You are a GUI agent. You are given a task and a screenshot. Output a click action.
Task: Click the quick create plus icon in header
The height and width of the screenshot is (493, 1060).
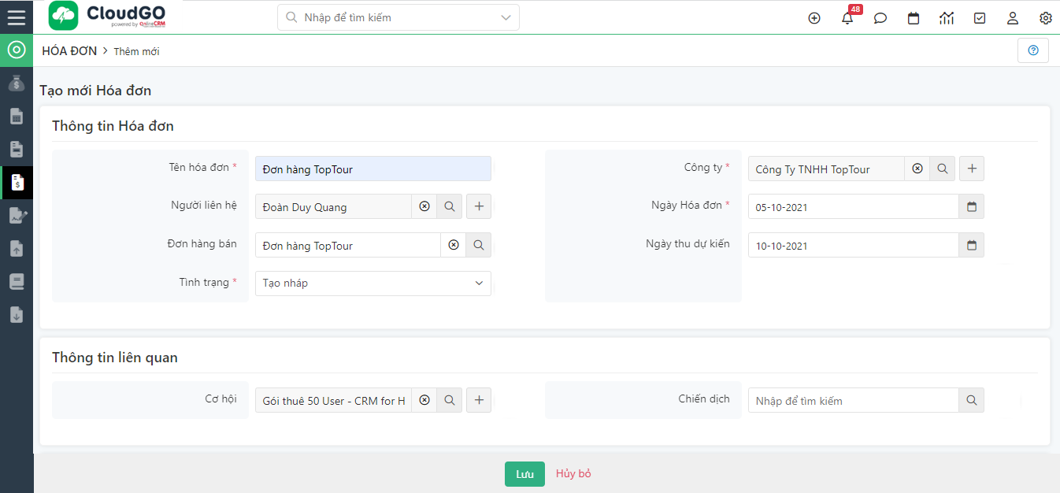tap(814, 18)
